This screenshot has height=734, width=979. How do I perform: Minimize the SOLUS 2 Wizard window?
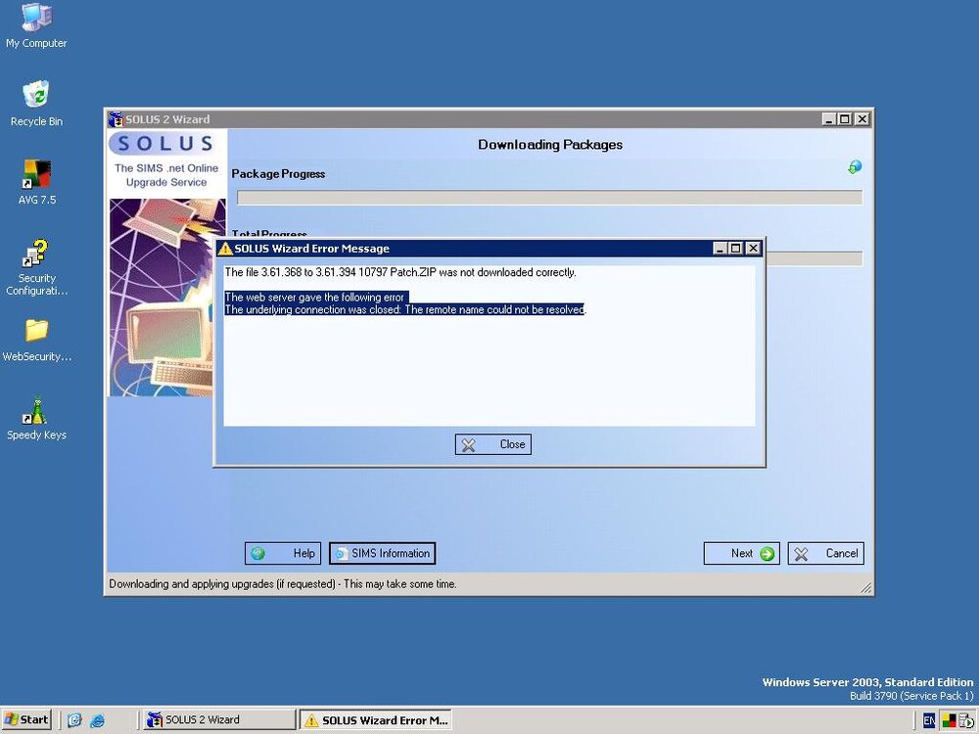click(x=829, y=118)
